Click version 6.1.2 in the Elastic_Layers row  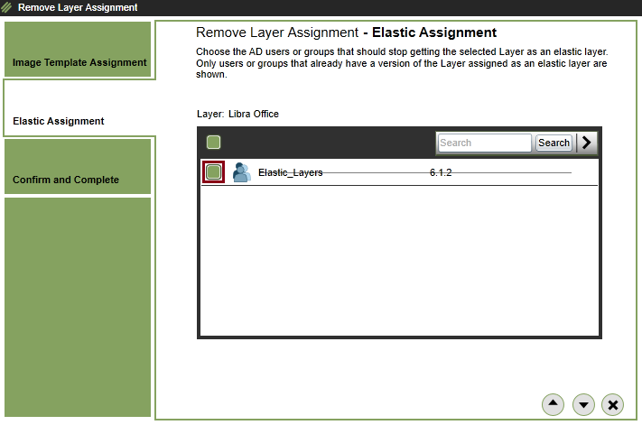pyautogui.click(x=441, y=172)
